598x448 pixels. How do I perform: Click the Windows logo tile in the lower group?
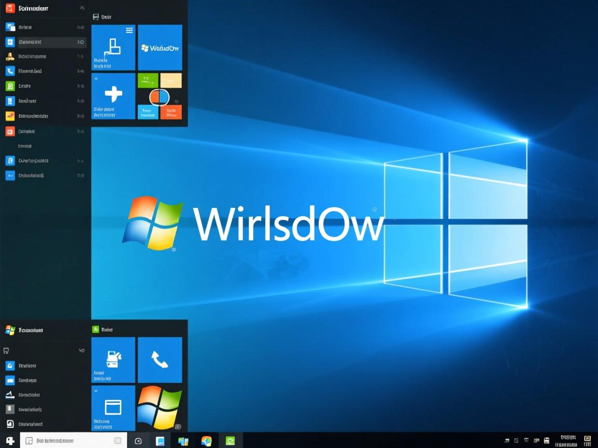[160, 409]
